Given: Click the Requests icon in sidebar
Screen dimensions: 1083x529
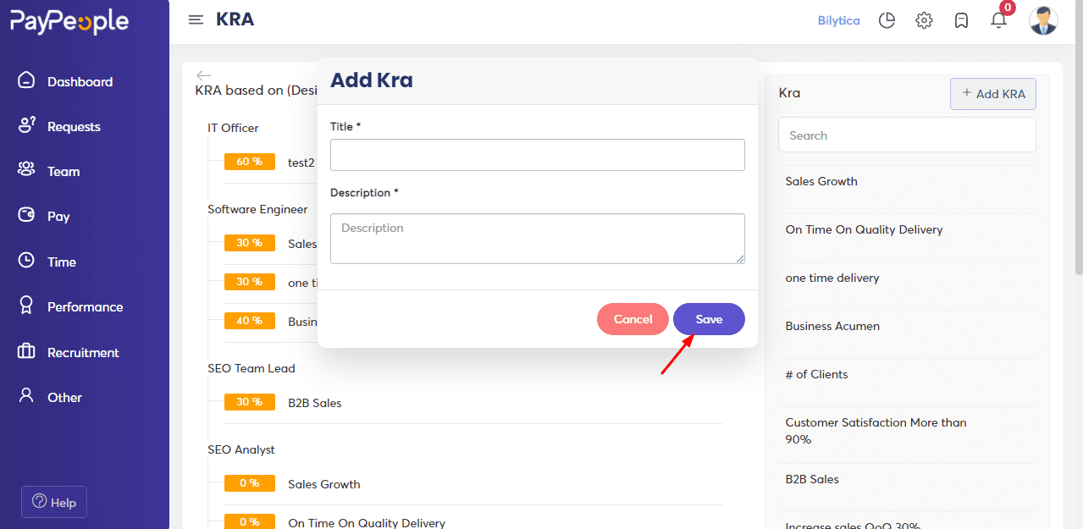Looking at the screenshot, I should [x=26, y=125].
